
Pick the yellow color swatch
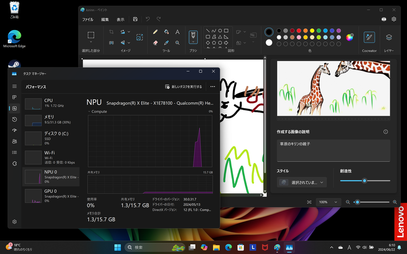[312, 30]
